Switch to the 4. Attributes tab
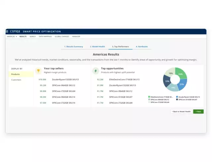The height and width of the screenshot is (162, 212). pyautogui.click(x=142, y=47)
